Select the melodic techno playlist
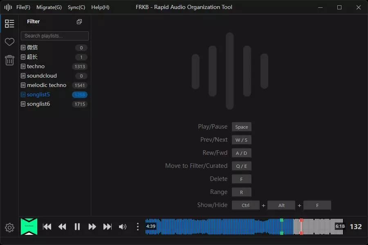 (47, 85)
